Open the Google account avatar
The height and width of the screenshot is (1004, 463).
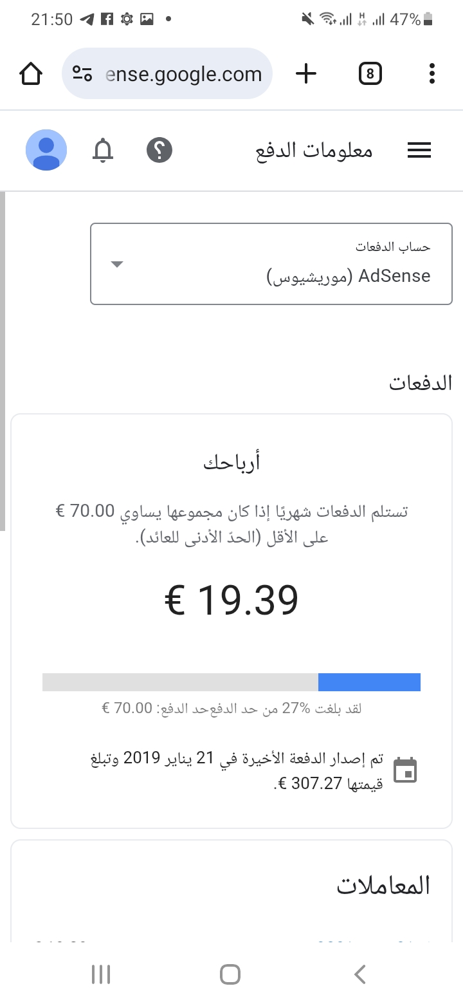[46, 151]
